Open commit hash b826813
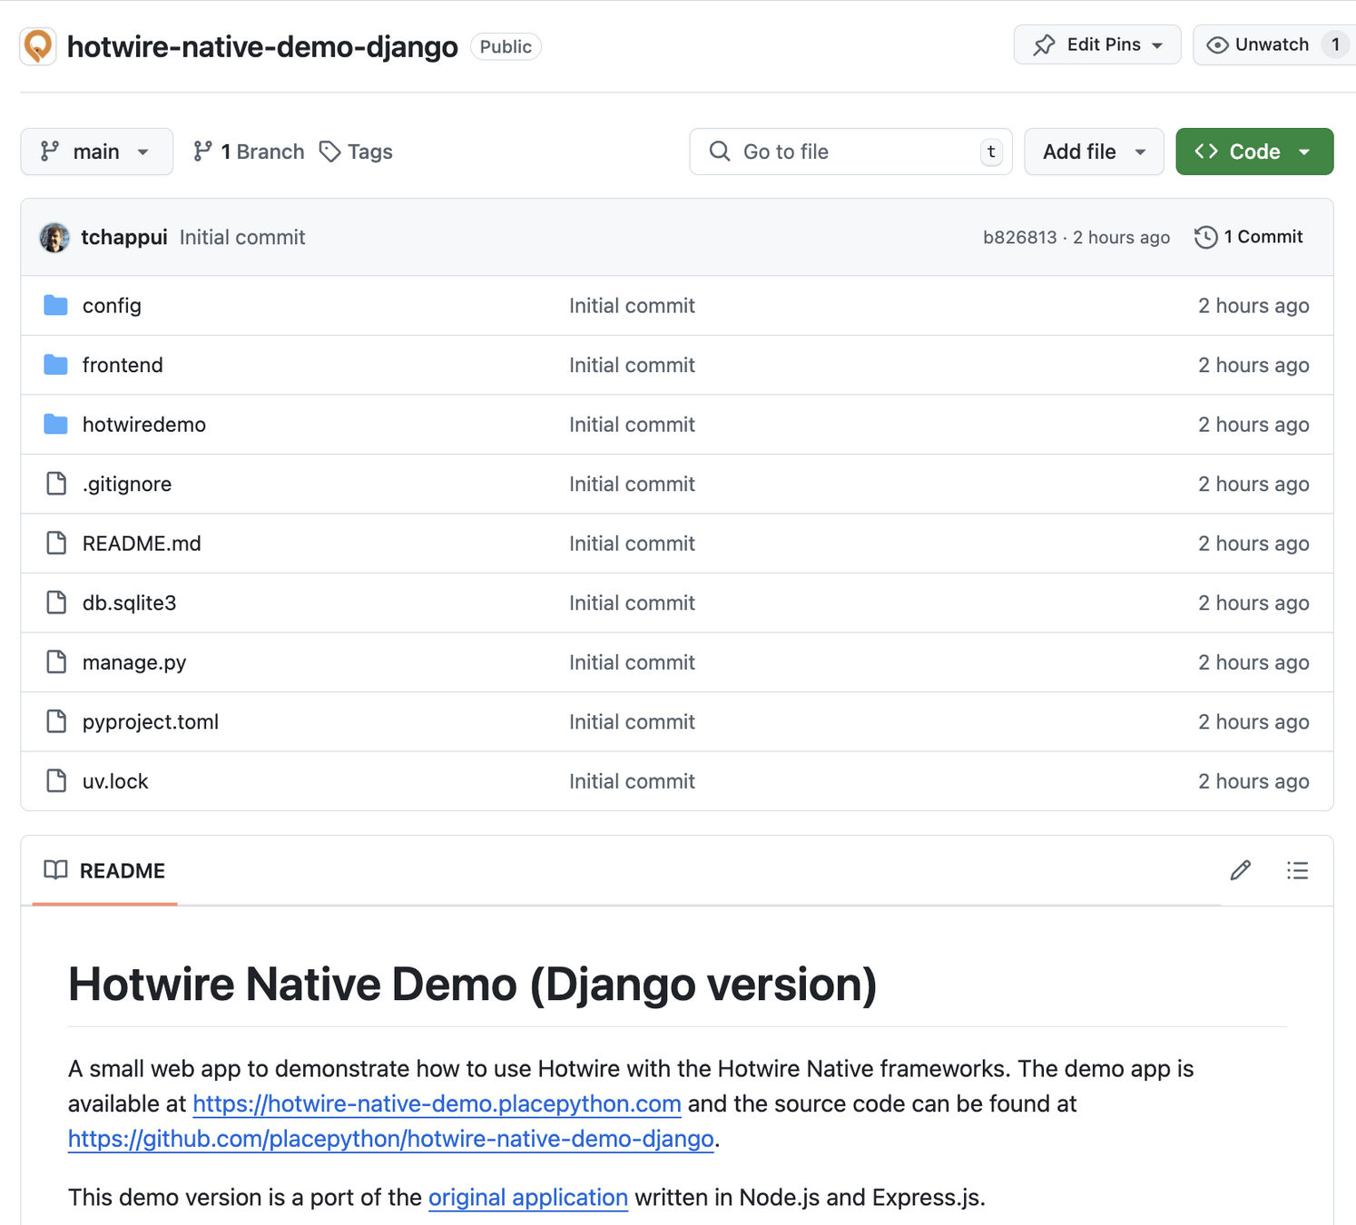1356x1225 pixels. click(1020, 238)
